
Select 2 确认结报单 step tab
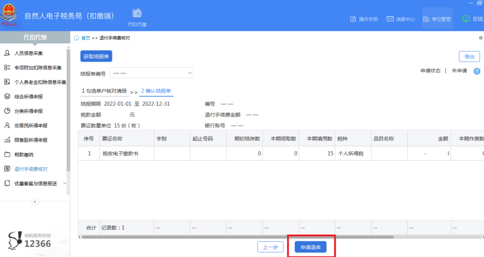tap(156, 91)
